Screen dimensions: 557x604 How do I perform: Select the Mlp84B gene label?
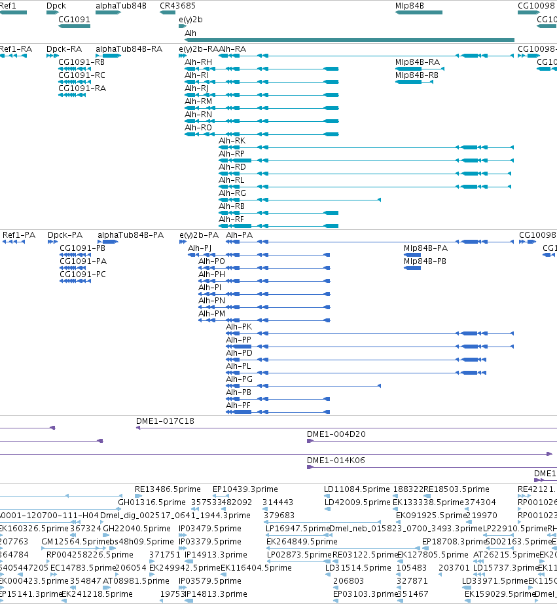(x=410, y=6)
